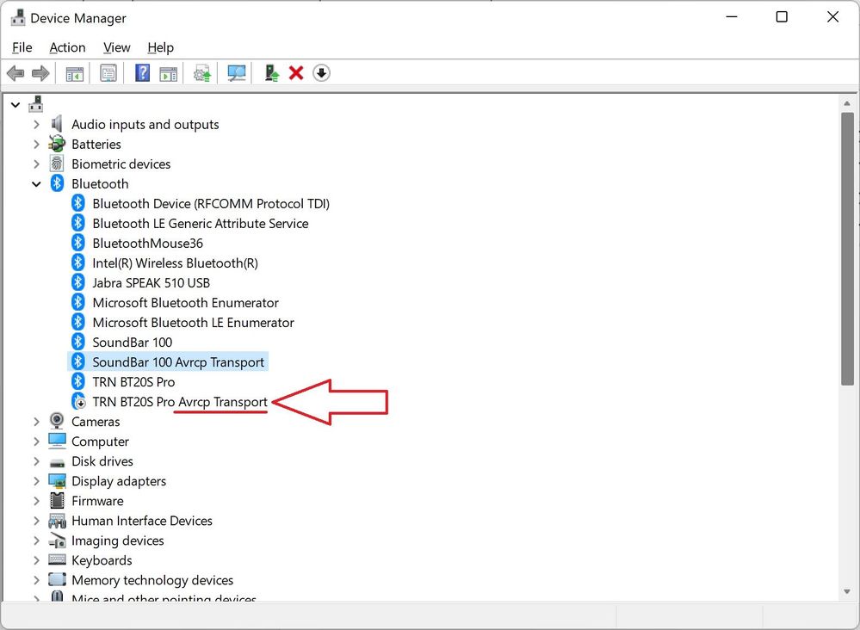Image resolution: width=860 pixels, height=630 pixels.
Task: Expand the Keyboards category
Action: [36, 559]
